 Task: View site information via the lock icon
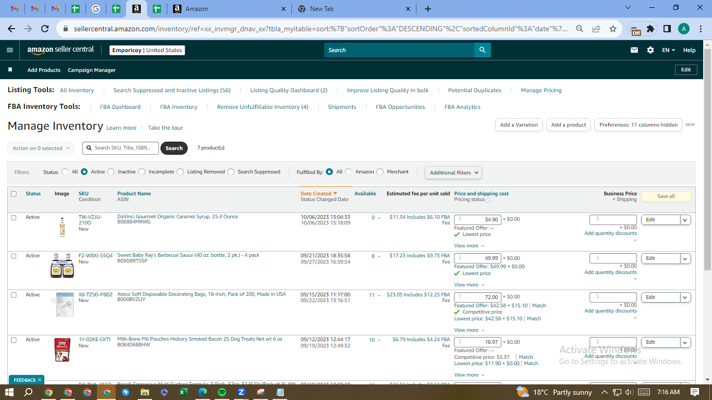pyautogui.click(x=66, y=29)
